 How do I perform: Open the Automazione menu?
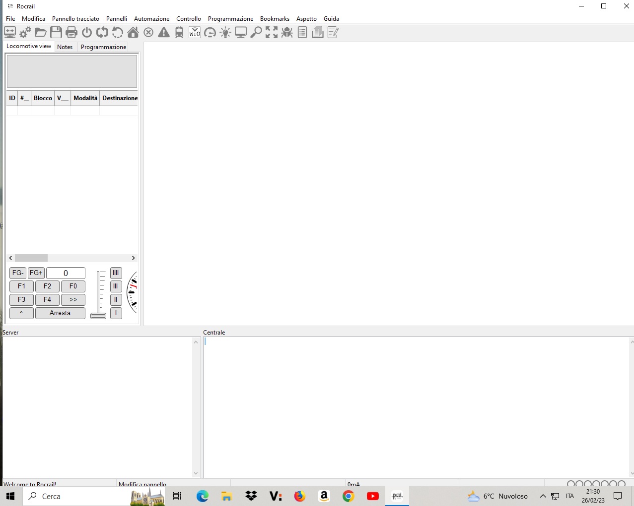151,19
